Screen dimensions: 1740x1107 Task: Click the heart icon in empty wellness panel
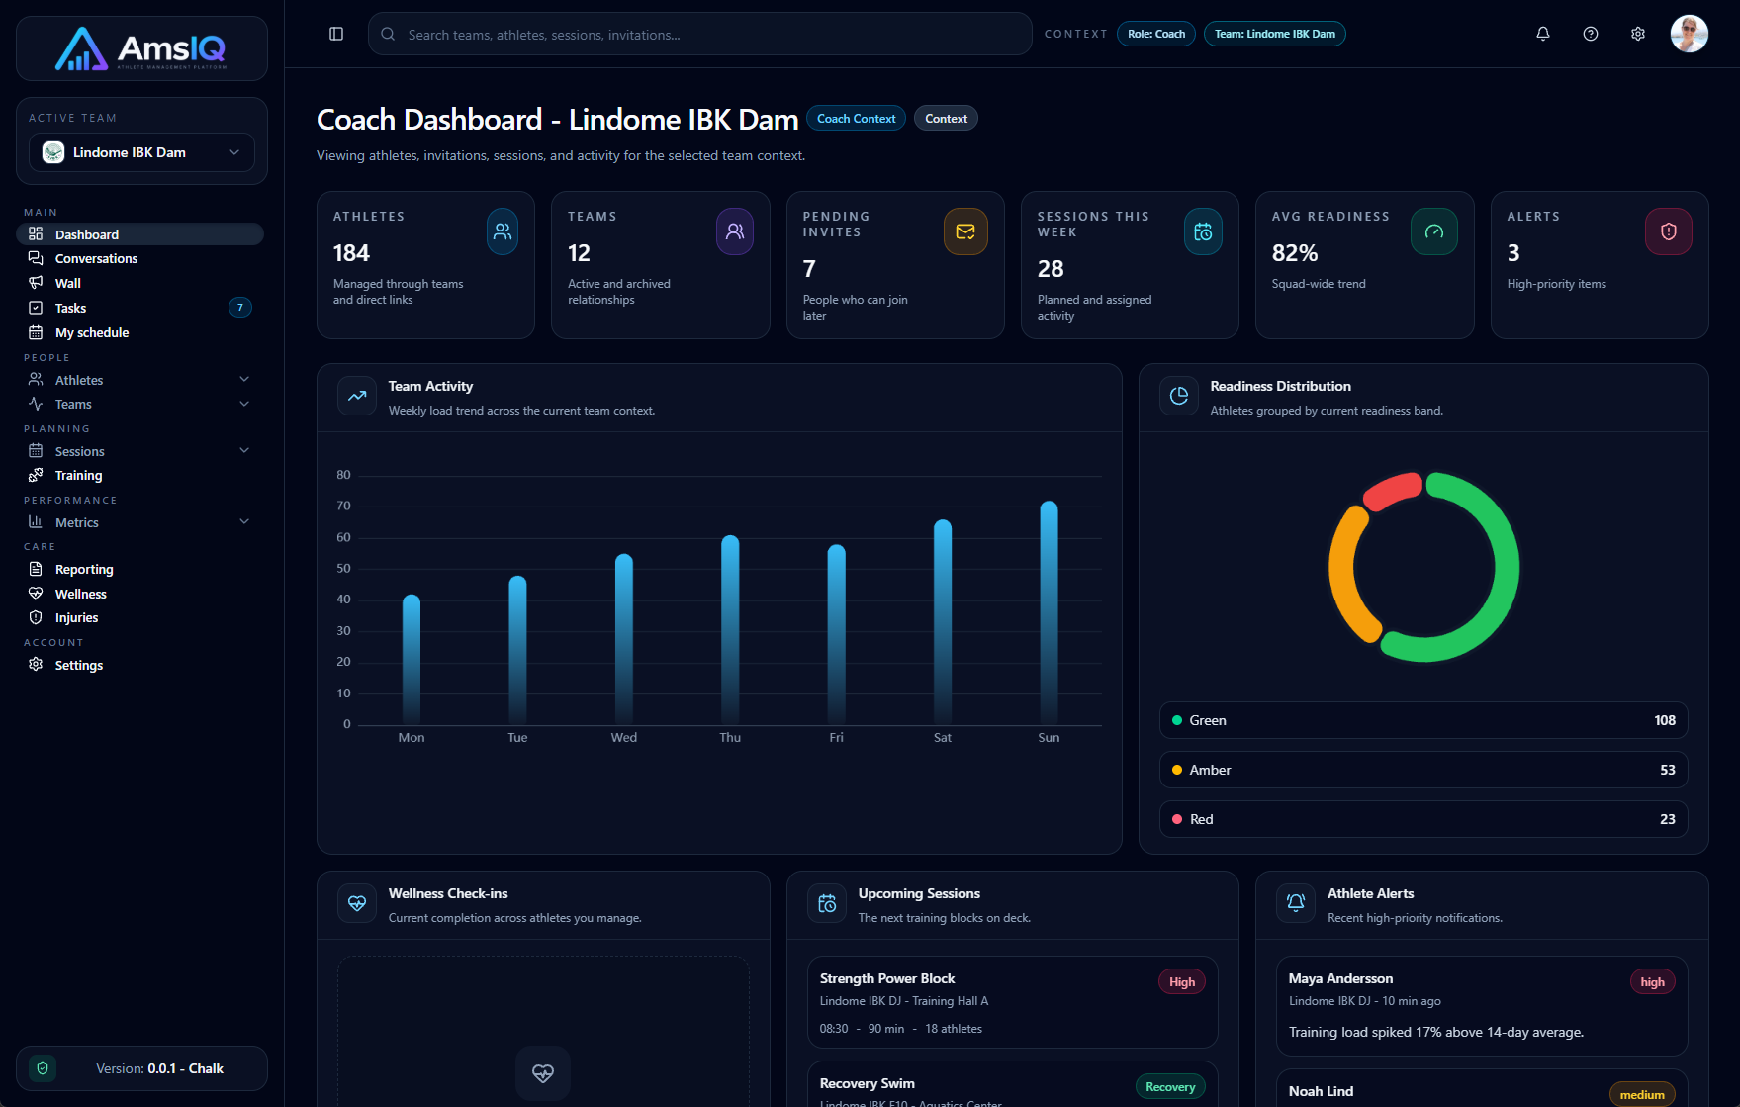coord(543,1073)
